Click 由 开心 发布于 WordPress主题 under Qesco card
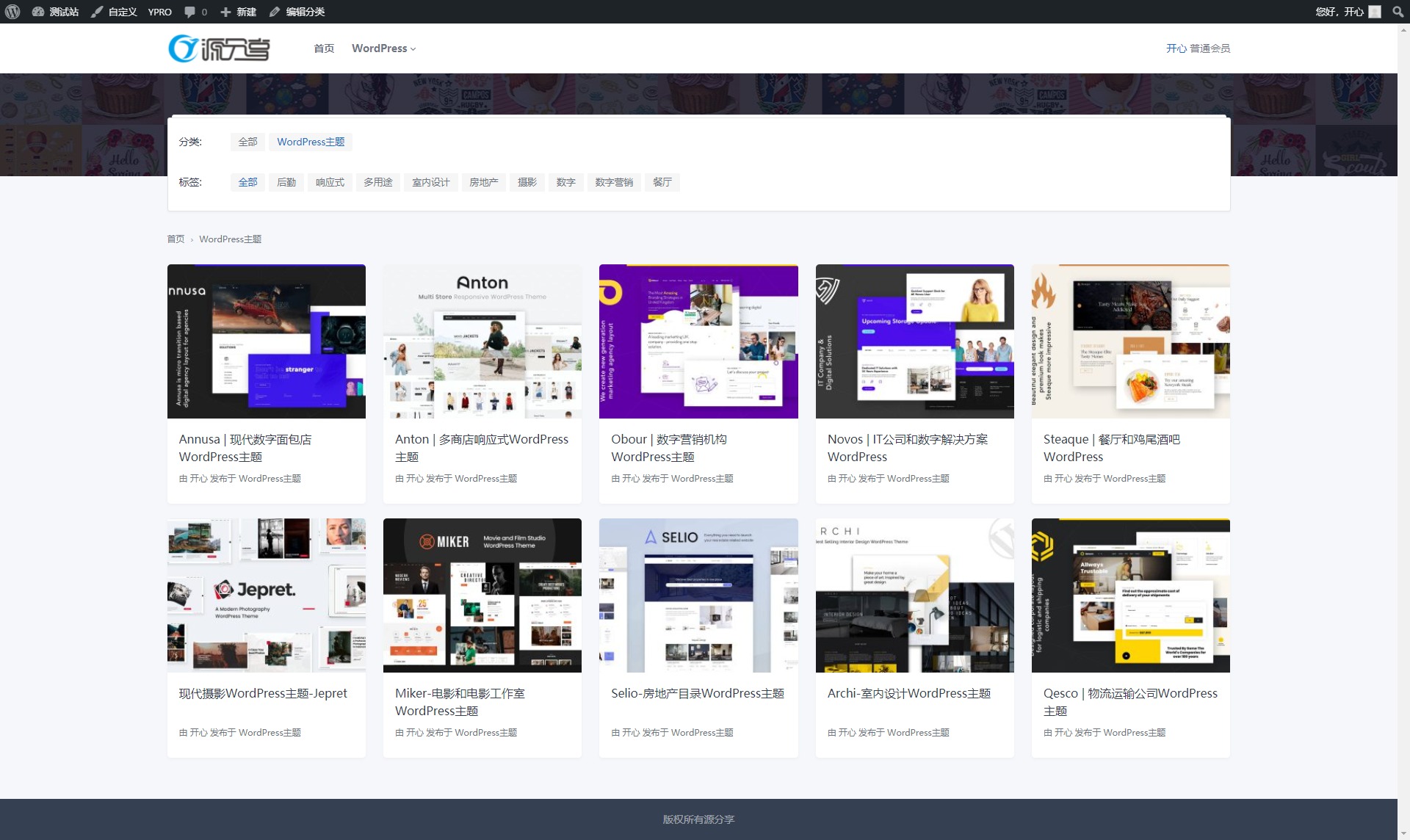Viewport: 1410px width, 840px height. coord(1104,733)
